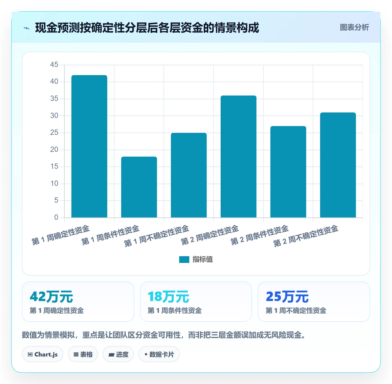Click the note text starting with 数值为情景模拟
The width and height of the screenshot is (392, 384).
(x=164, y=335)
